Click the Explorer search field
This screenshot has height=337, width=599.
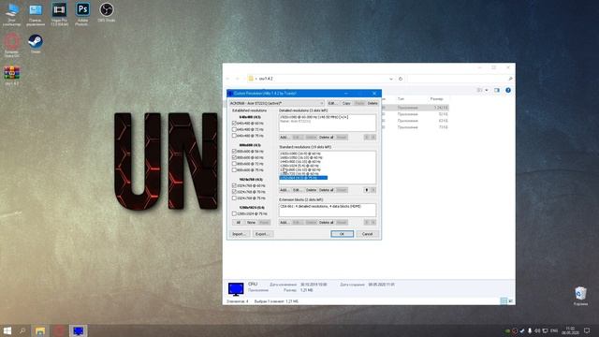click(x=460, y=79)
